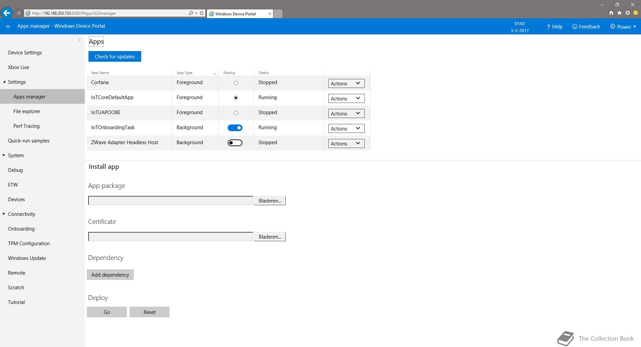The image size is (641, 347).
Task: Open Quick-run samples page
Action: [29, 141]
